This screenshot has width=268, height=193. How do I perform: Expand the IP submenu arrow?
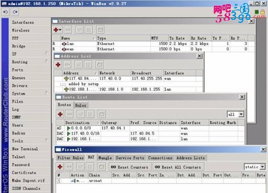(47, 53)
